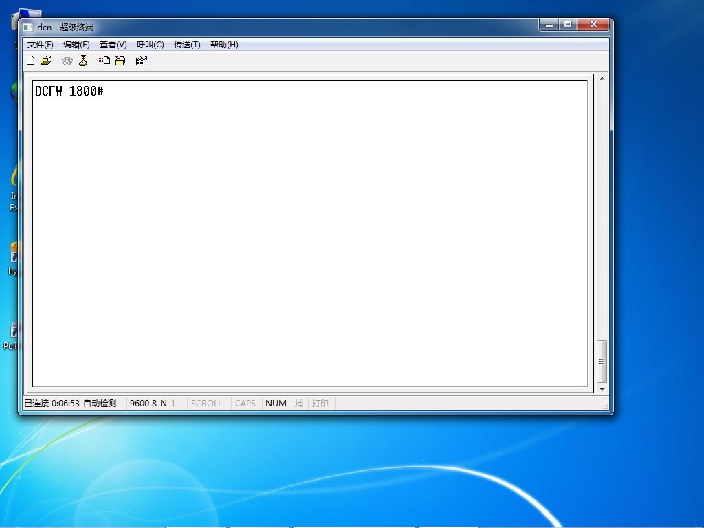Open the 文件(F) menu
The image size is (704, 528).
coord(41,45)
